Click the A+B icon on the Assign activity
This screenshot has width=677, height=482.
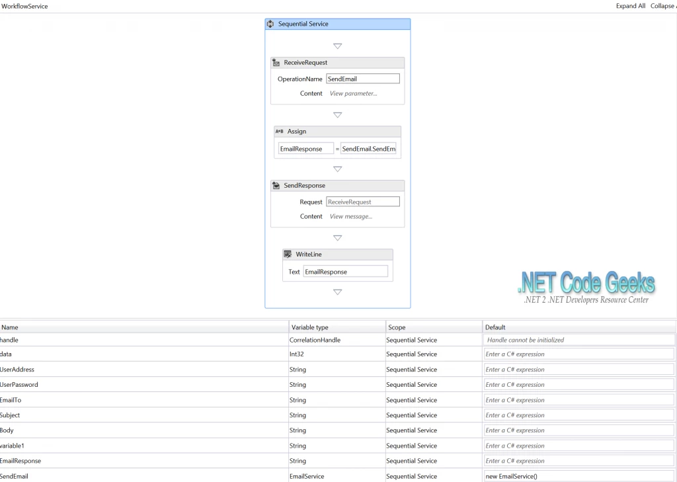click(x=280, y=131)
